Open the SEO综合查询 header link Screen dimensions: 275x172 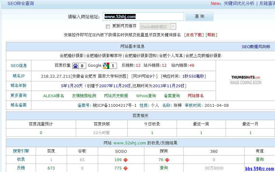pyautogui.click(x=20, y=3)
